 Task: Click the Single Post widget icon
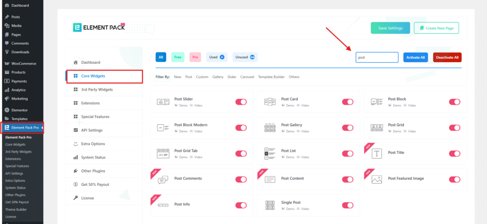tap(270, 205)
